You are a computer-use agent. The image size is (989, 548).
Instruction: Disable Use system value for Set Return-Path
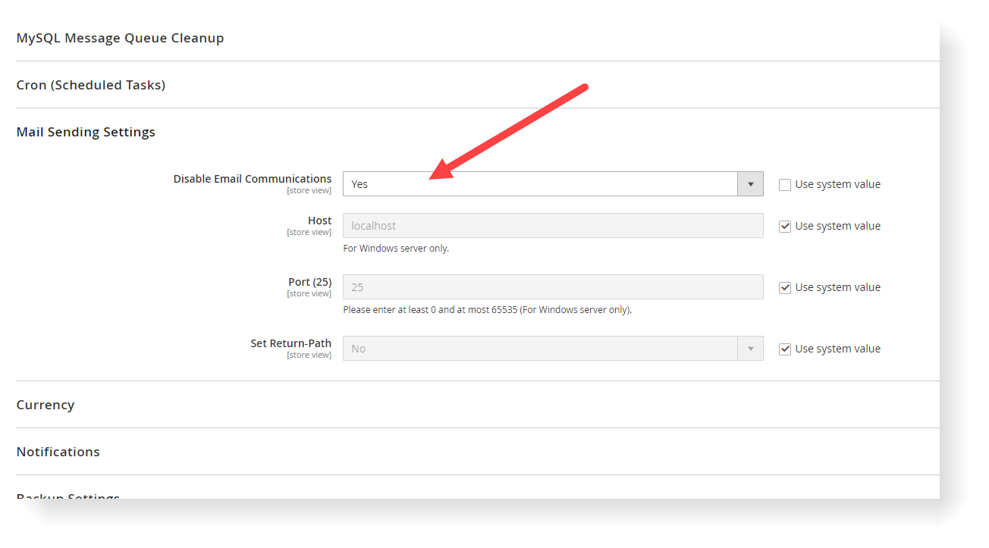pos(784,348)
